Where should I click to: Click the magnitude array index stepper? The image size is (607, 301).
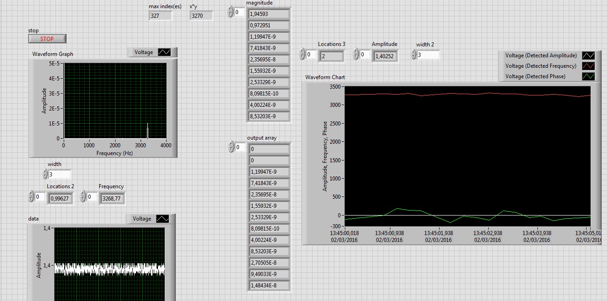(230, 12)
